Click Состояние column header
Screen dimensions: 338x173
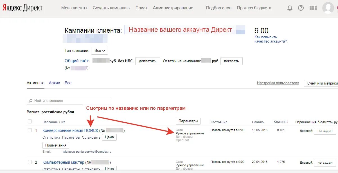[219, 122]
